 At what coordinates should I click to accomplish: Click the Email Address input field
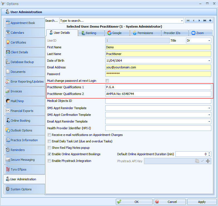(x=158, y=67)
